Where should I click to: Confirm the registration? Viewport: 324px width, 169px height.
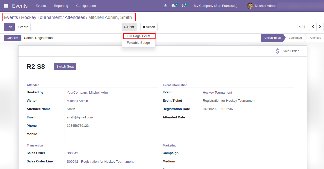pyautogui.click(x=12, y=38)
